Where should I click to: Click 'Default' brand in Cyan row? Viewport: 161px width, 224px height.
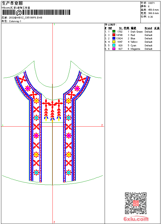(x=149, y=45)
